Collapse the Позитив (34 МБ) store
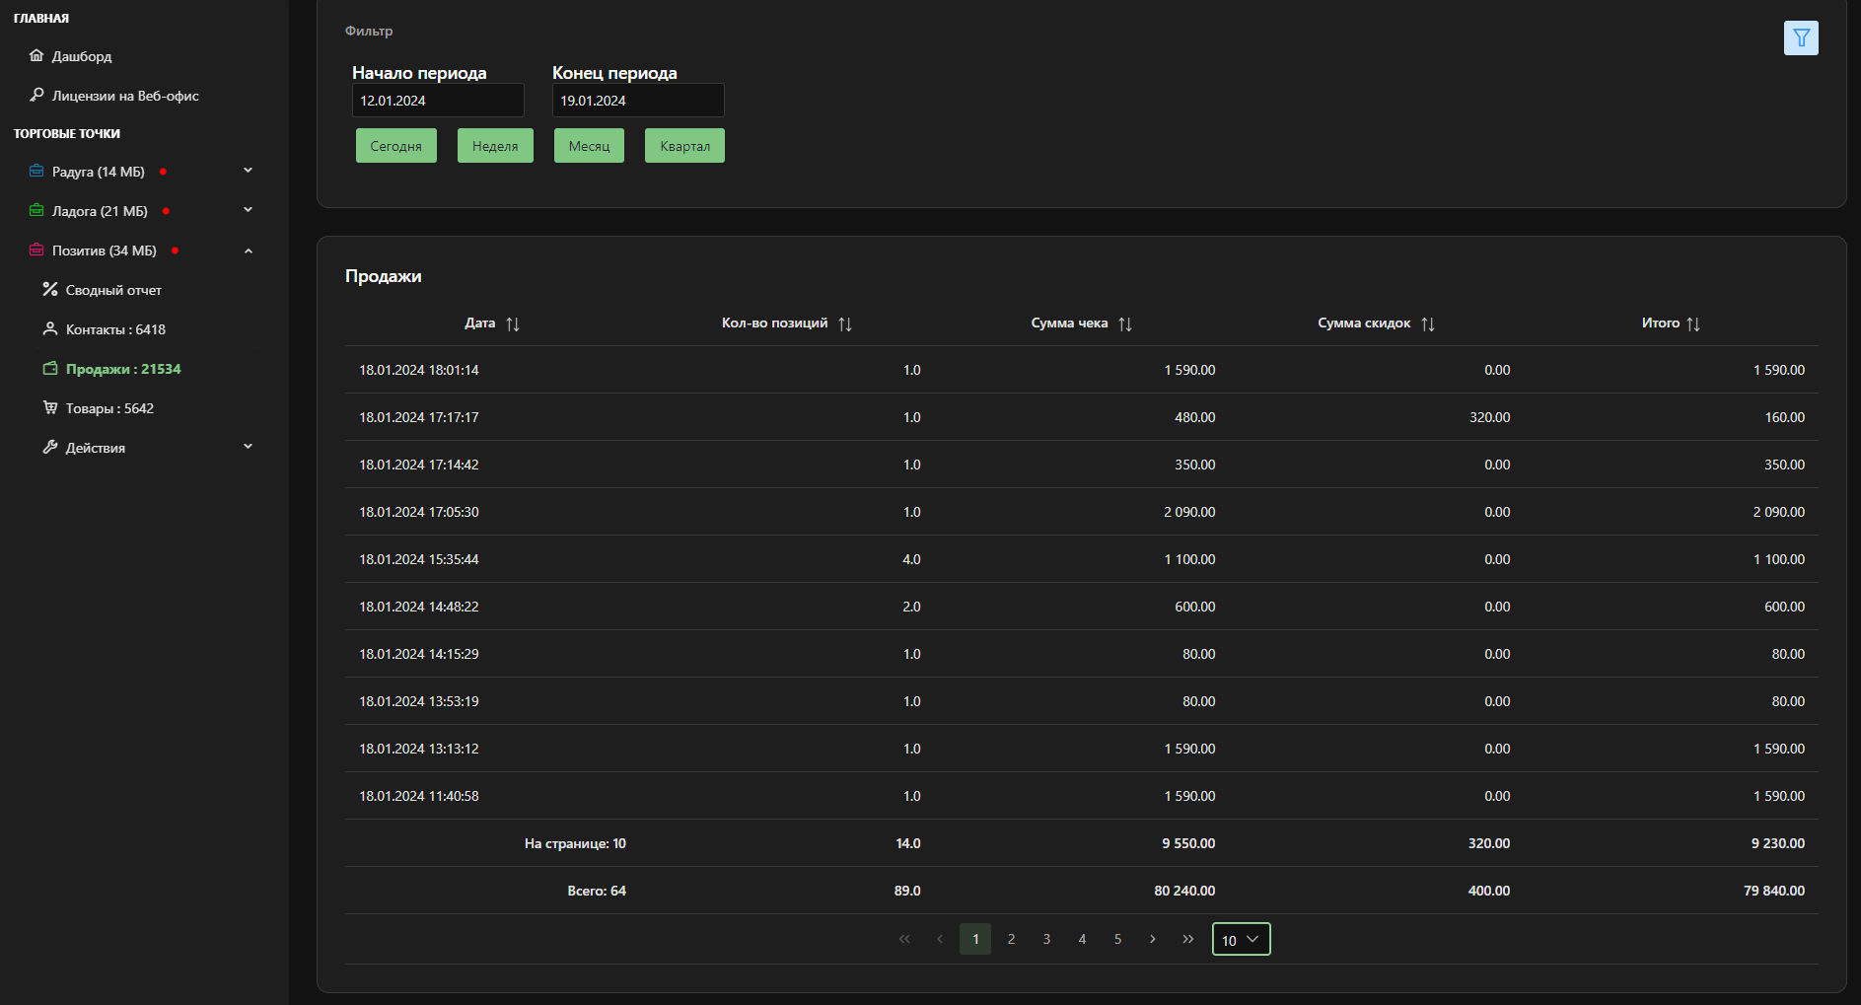Viewport: 1861px width, 1005px height. (248, 251)
